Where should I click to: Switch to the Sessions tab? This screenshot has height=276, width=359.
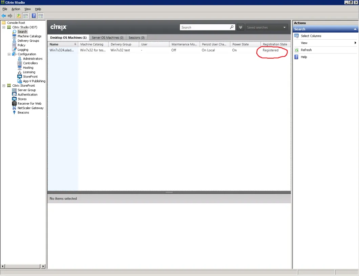click(136, 38)
